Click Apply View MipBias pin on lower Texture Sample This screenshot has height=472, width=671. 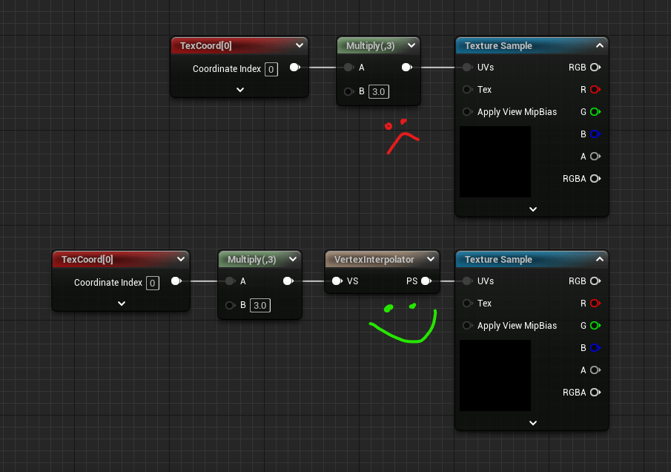coord(467,326)
